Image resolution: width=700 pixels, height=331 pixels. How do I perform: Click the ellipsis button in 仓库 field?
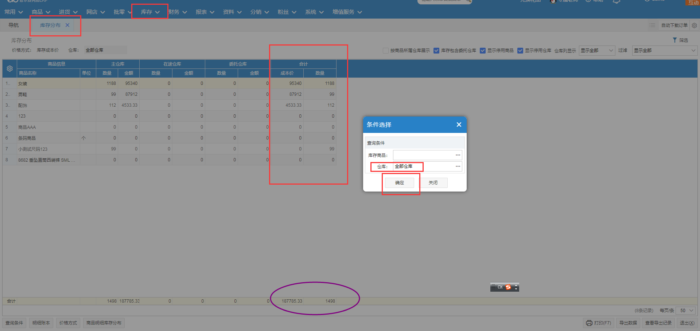pos(458,166)
